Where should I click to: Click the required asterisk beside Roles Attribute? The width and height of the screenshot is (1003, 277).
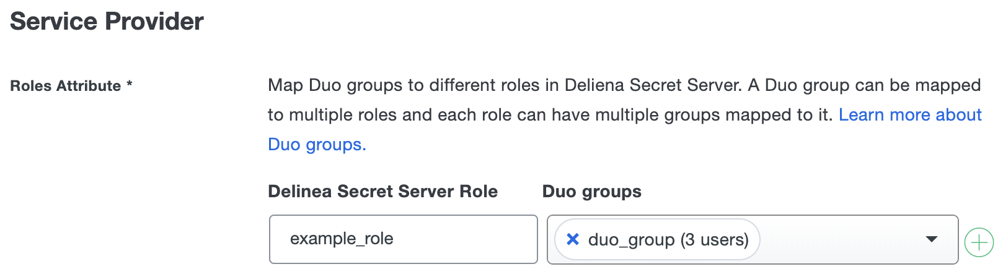point(130,85)
